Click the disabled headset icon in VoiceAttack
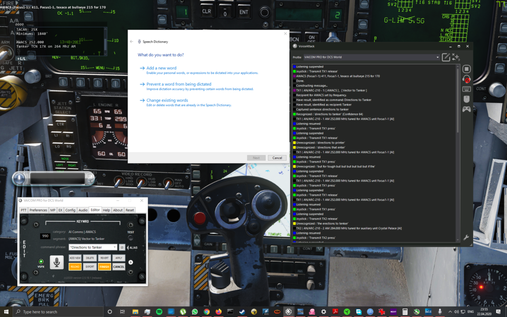Screen dimensions: 507x317 point(465,78)
